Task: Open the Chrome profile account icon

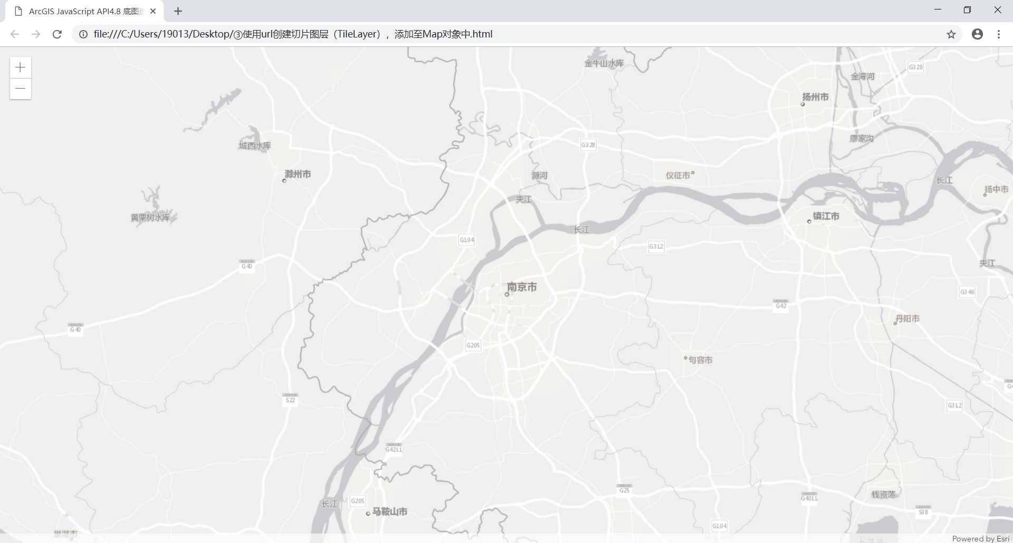Action: [x=977, y=34]
